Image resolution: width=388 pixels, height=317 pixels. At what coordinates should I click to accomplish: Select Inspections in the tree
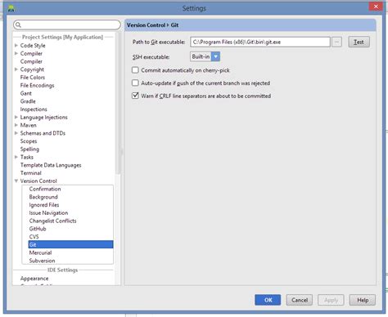[34, 109]
